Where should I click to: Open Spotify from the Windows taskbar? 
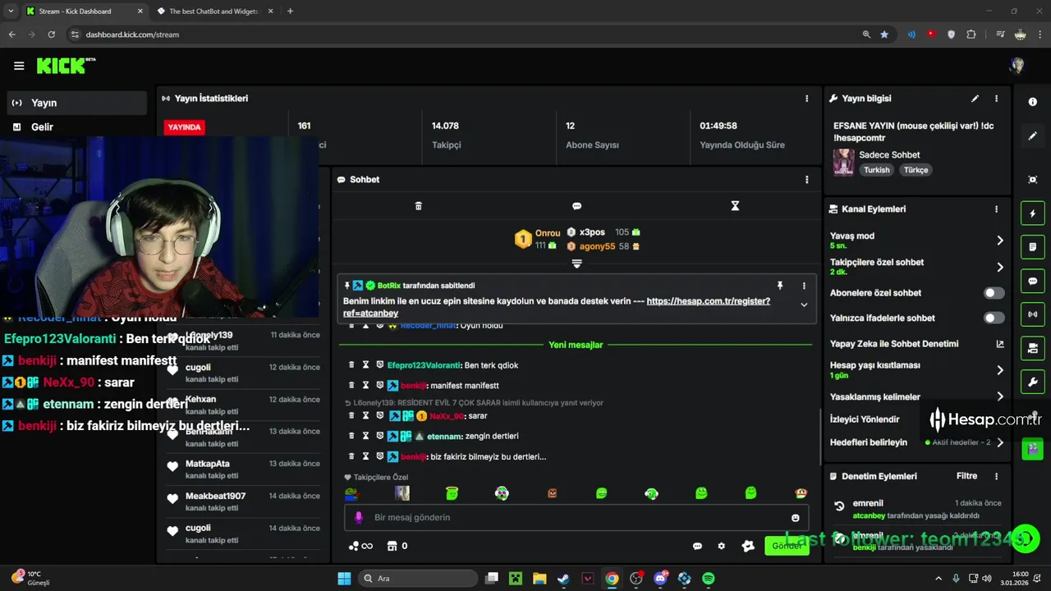pyautogui.click(x=709, y=579)
